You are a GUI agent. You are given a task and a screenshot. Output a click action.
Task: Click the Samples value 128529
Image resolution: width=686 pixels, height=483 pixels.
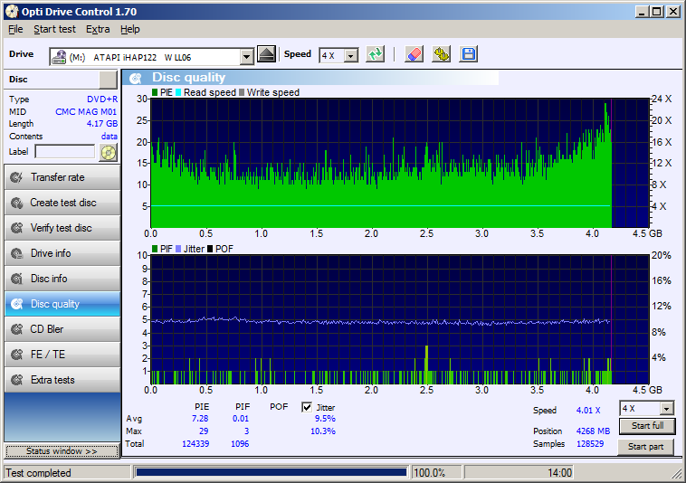point(590,444)
